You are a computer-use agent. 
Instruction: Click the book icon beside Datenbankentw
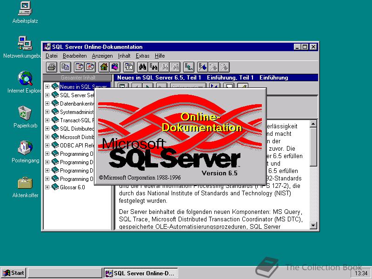click(55, 103)
